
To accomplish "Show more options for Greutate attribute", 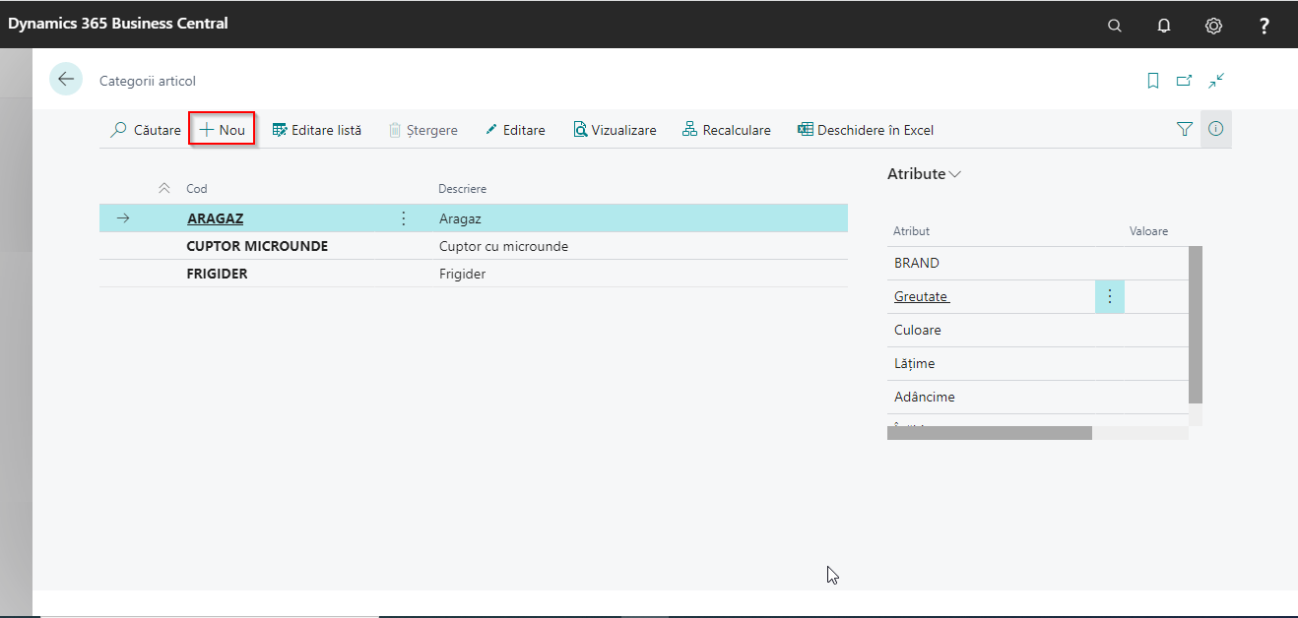I will coord(1110,296).
